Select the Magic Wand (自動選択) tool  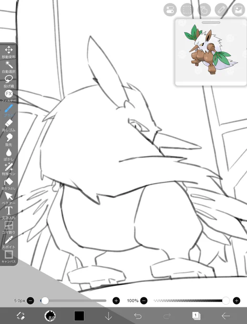tap(9, 67)
